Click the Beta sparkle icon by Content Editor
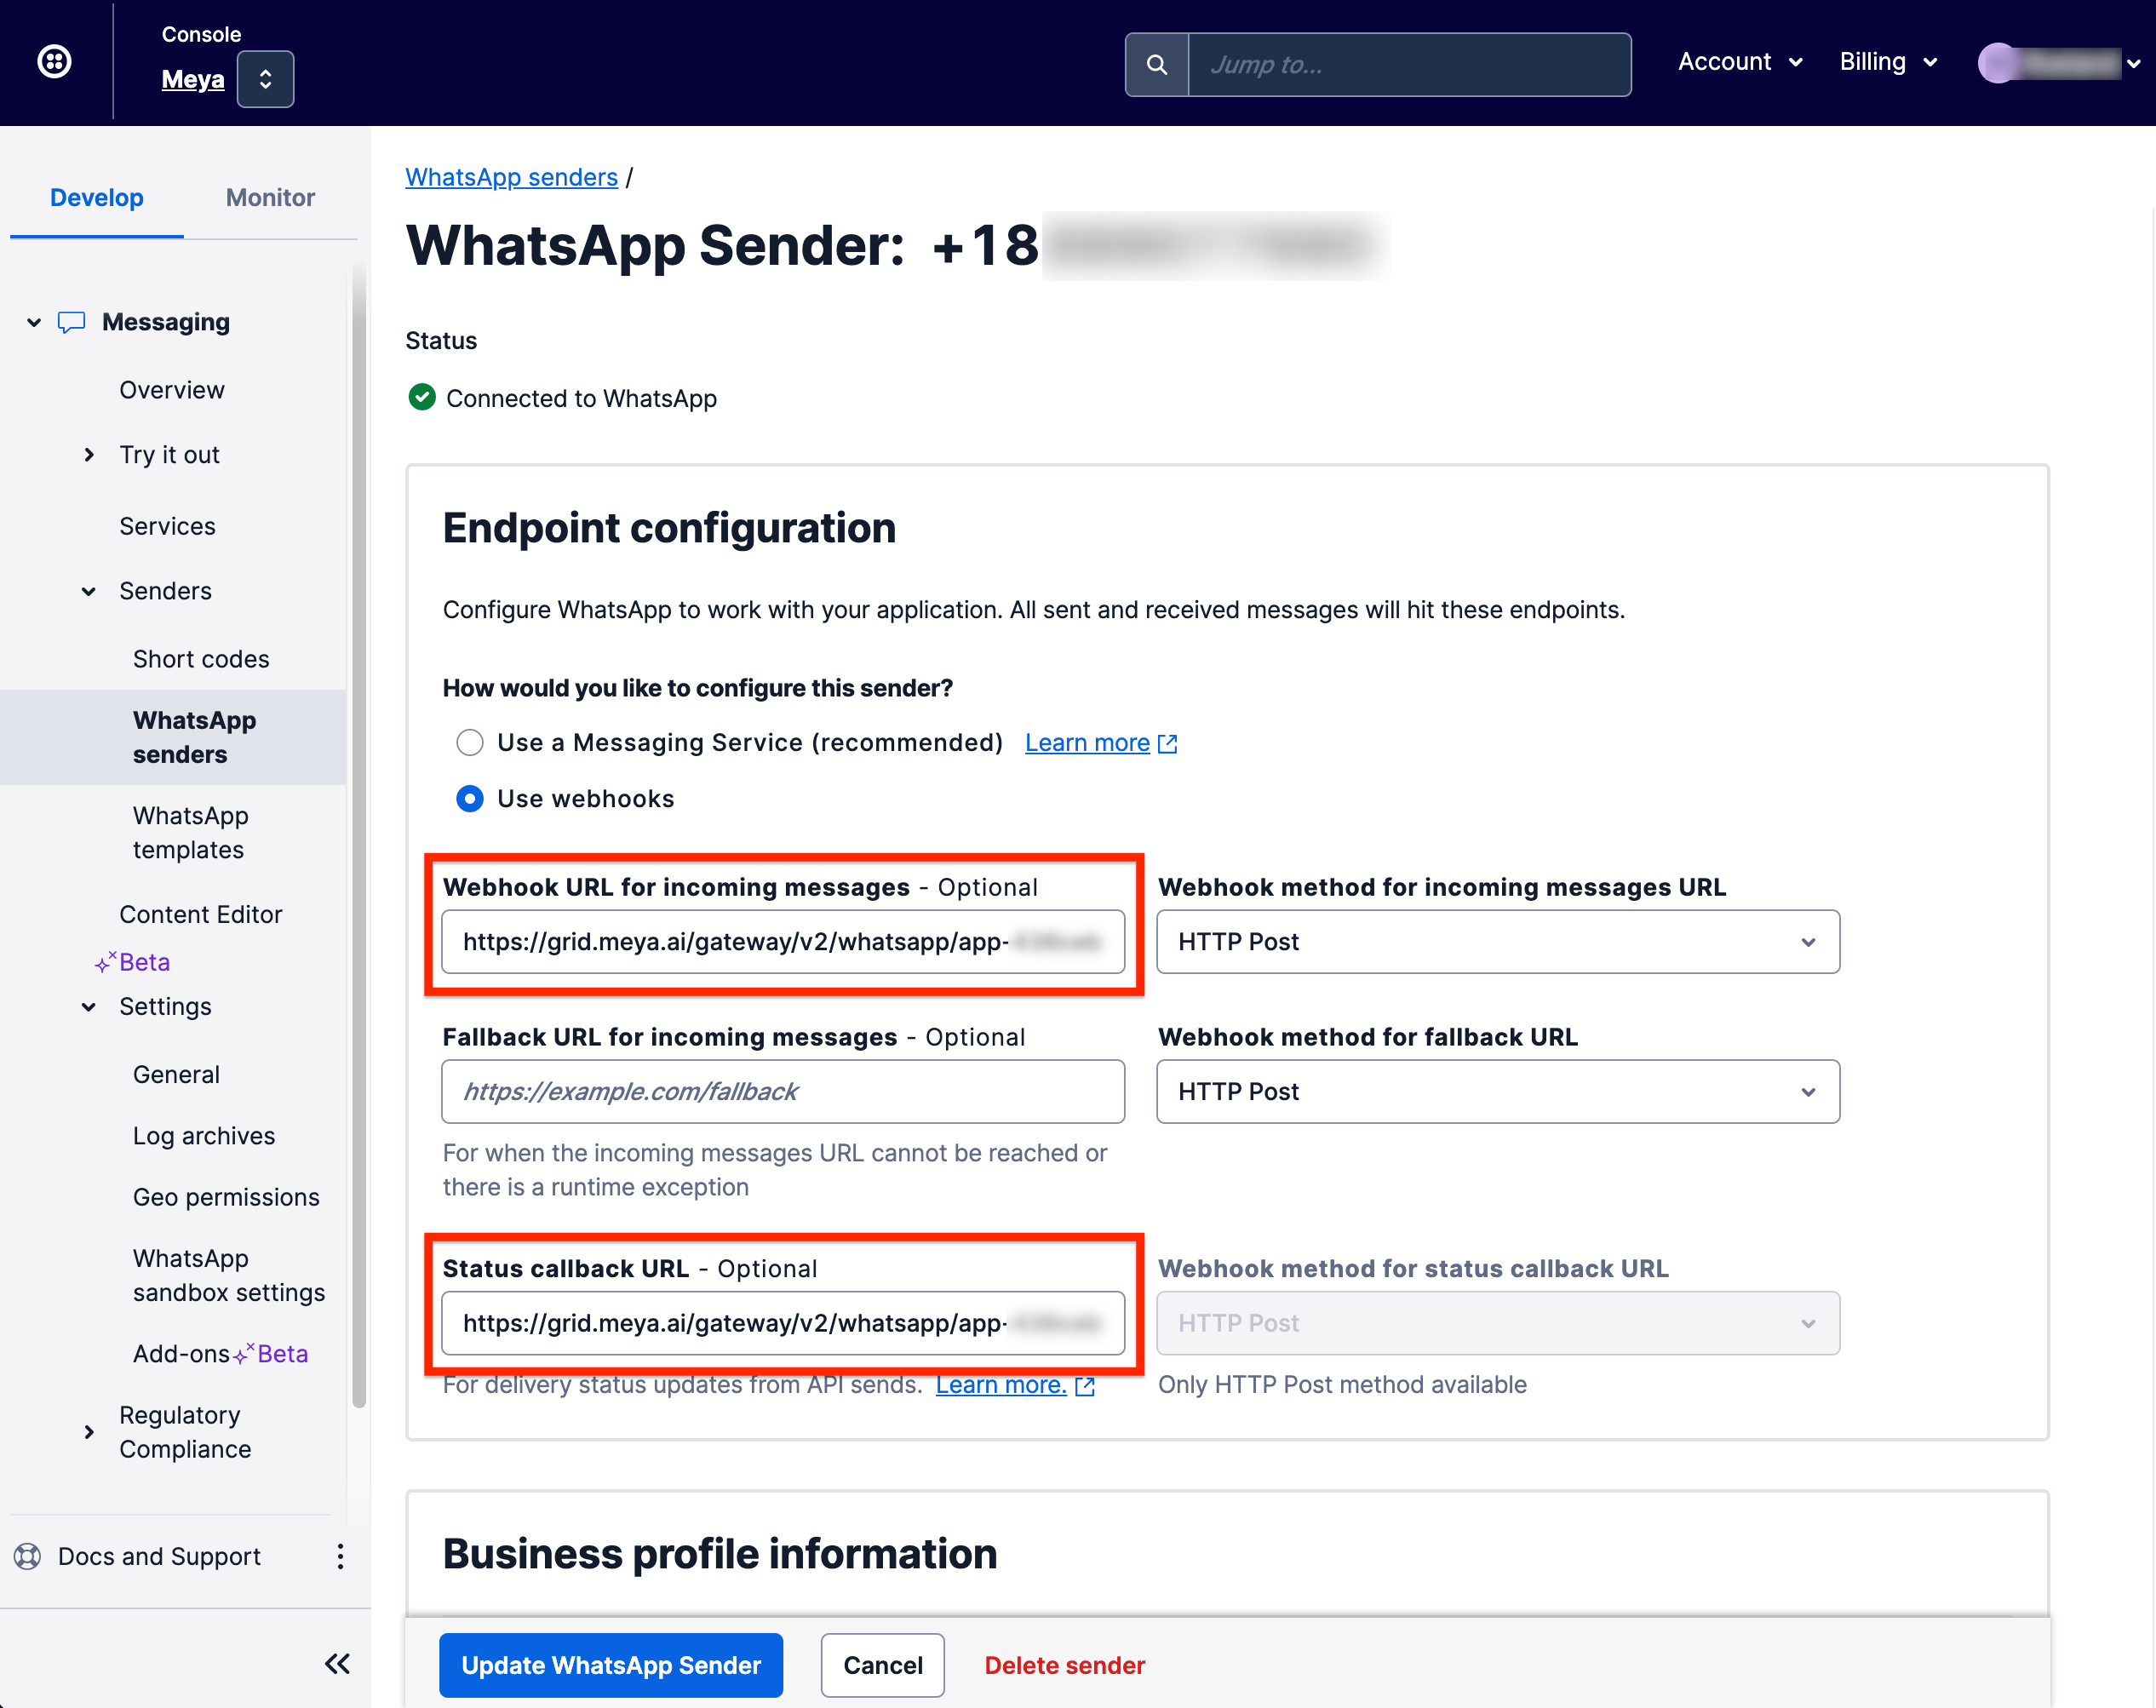 (x=106, y=962)
